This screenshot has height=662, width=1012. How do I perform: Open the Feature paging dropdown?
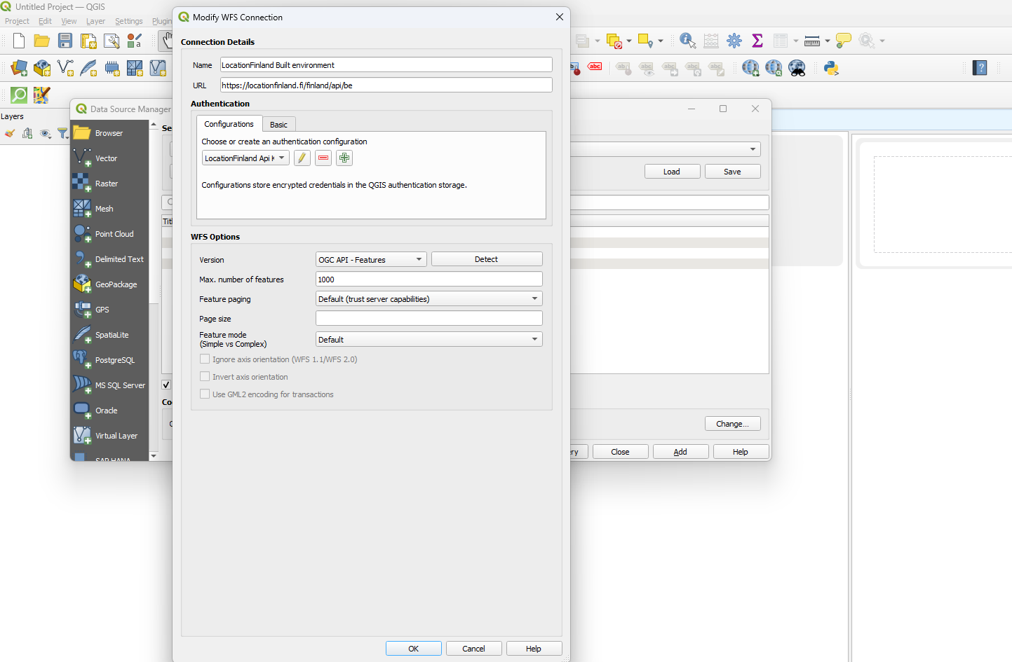[x=428, y=298]
